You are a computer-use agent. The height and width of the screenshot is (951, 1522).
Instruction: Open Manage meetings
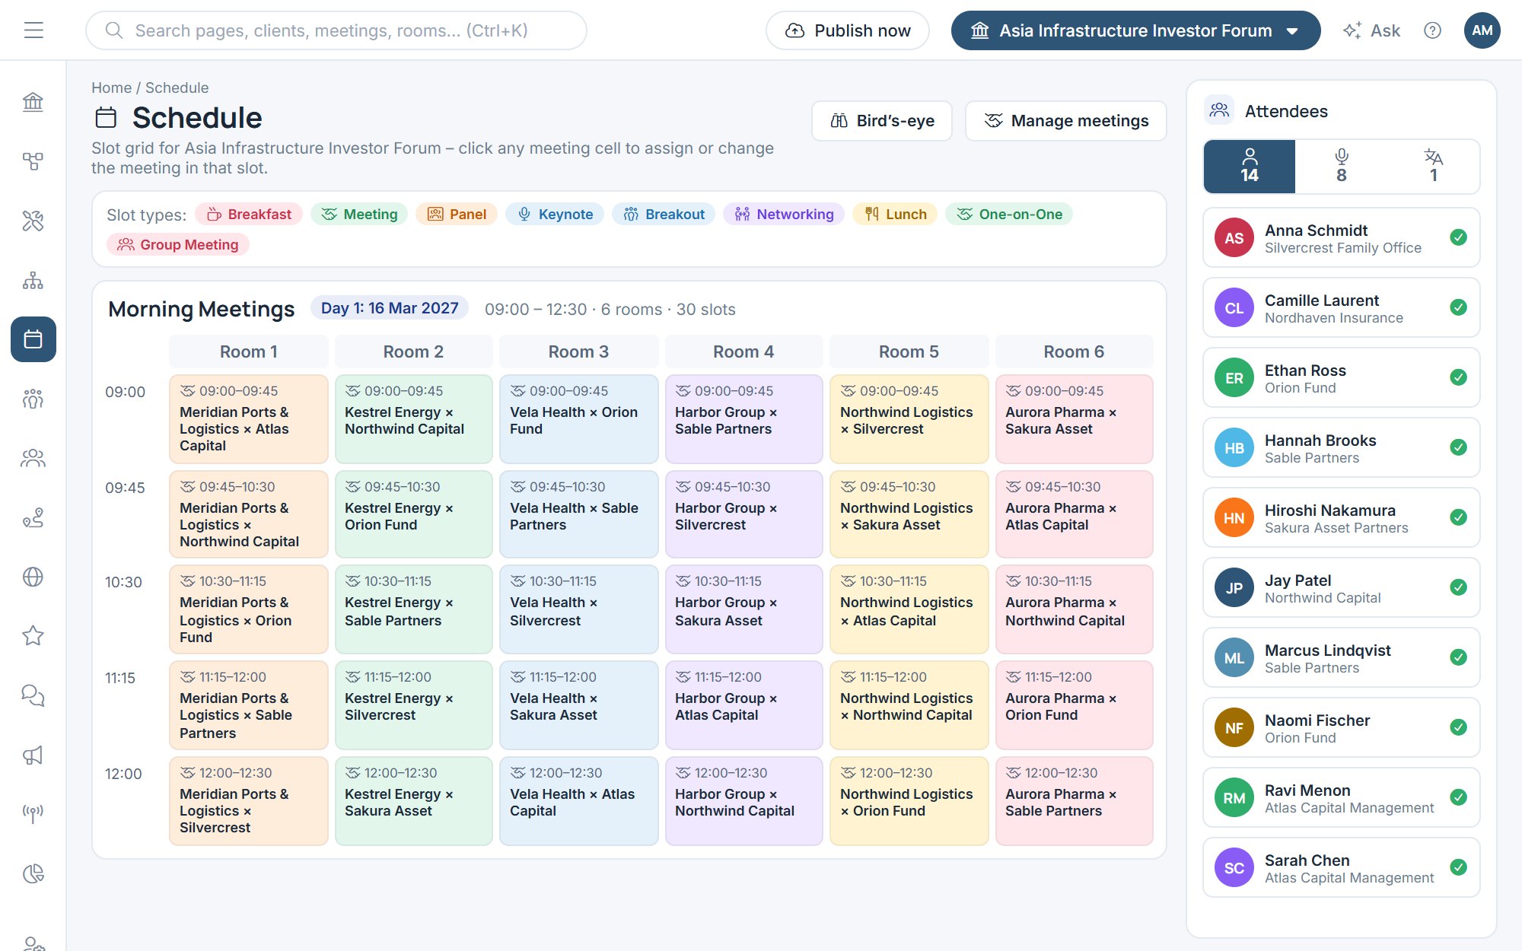1065,121
